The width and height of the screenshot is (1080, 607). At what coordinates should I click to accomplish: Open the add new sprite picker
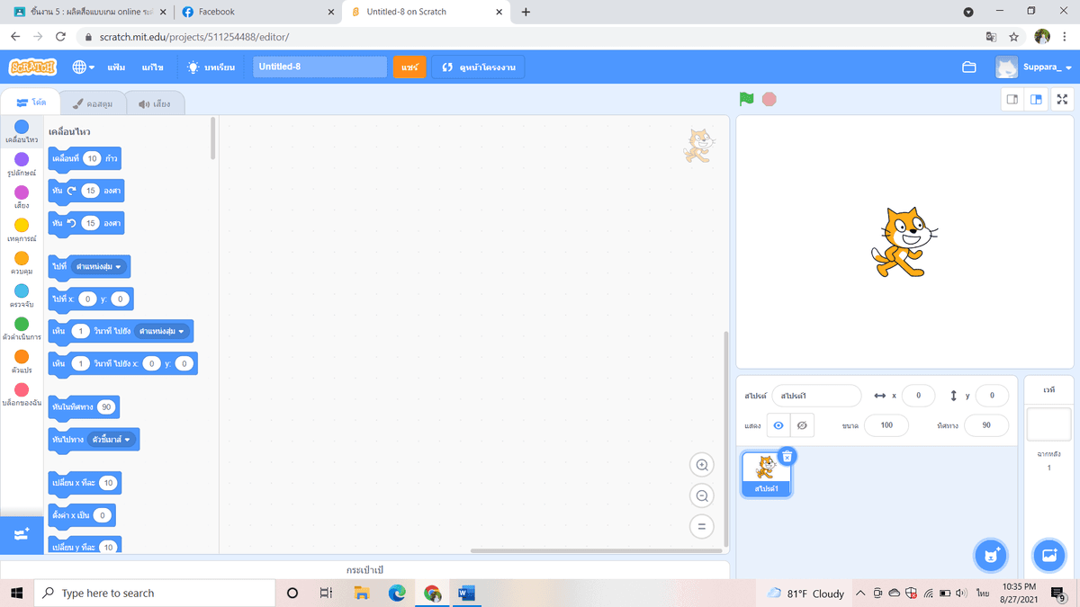pyautogui.click(x=991, y=555)
